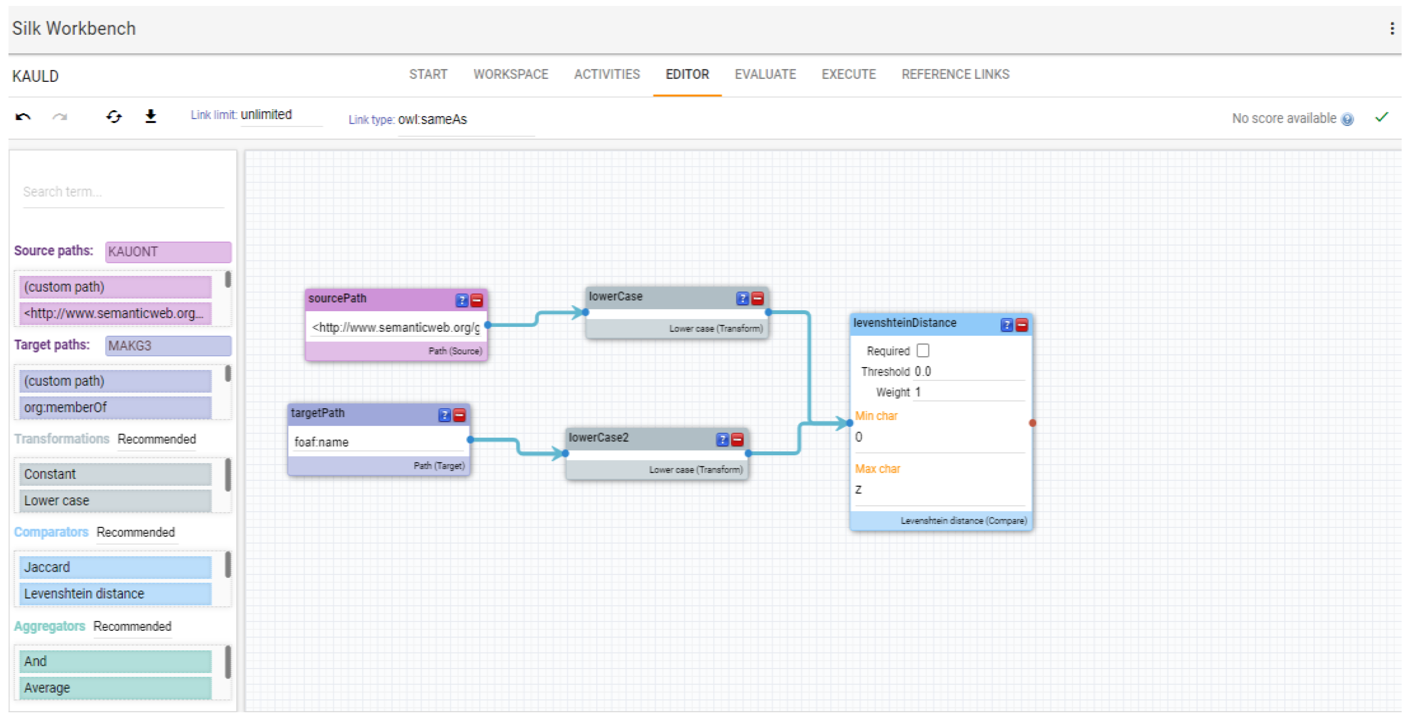
Task: Open Recommended dropdown for Transformations
Action: (156, 440)
